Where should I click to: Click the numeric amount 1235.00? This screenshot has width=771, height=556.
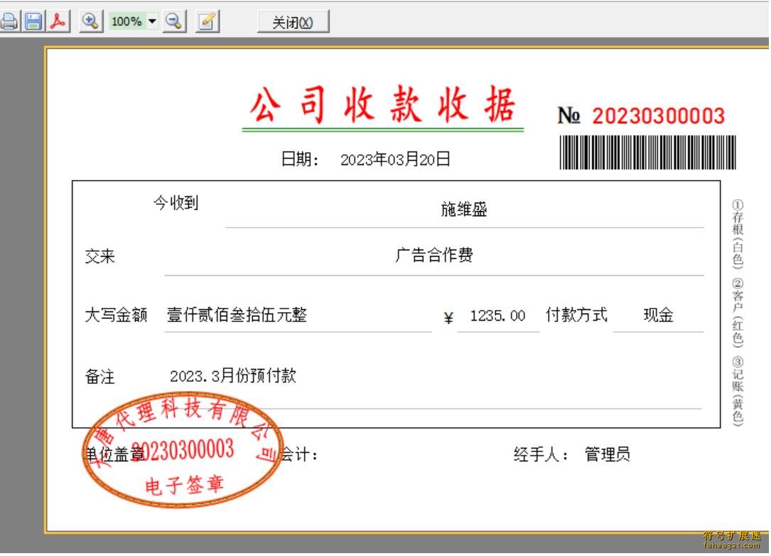[x=497, y=316]
